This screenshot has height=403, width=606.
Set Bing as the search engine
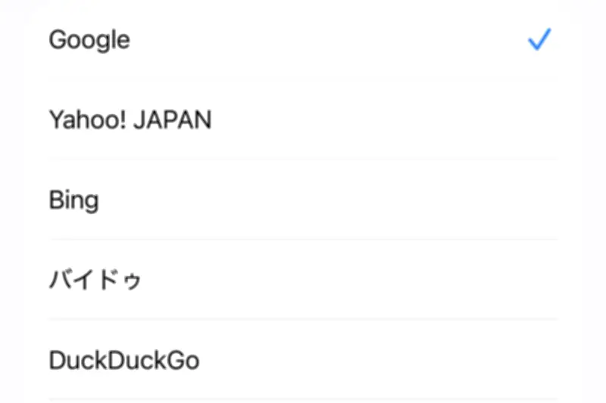[x=303, y=200]
